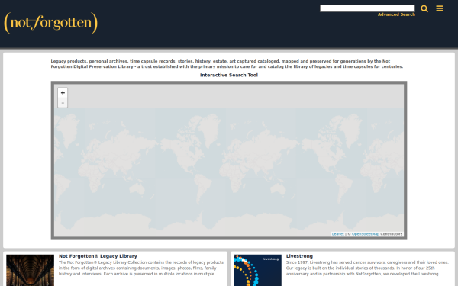Viewport: 458px width, 286px height.
Task: Open the hamburger menu icon
Action: click(x=440, y=8)
